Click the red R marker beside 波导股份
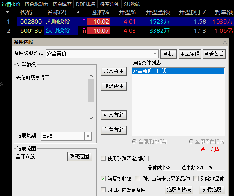This screenshot has height=196, width=234. (x=85, y=32)
